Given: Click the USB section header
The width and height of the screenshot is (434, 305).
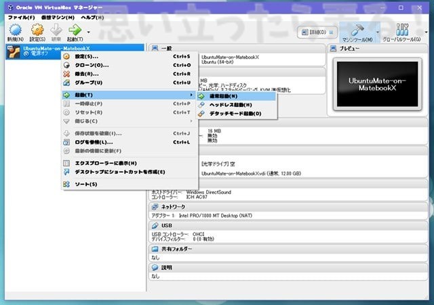Looking at the screenshot, I should [x=288, y=226].
